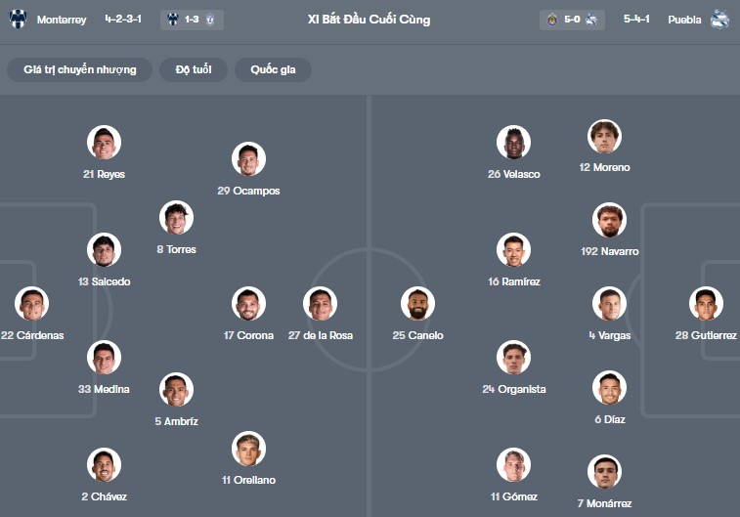Image resolution: width=740 pixels, height=517 pixels.
Task: Select the Giá trị chuyển nhượng filter
Action: [80, 69]
